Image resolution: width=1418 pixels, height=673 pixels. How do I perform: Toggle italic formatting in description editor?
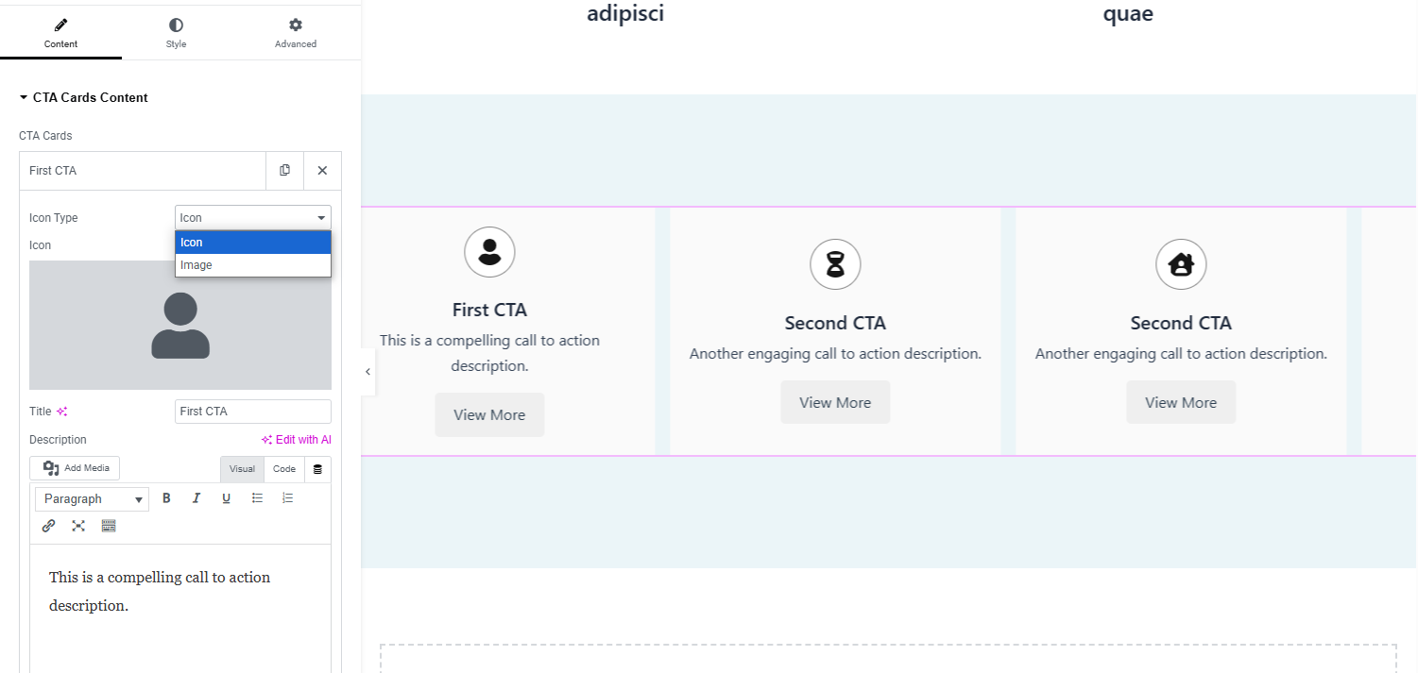click(x=196, y=498)
